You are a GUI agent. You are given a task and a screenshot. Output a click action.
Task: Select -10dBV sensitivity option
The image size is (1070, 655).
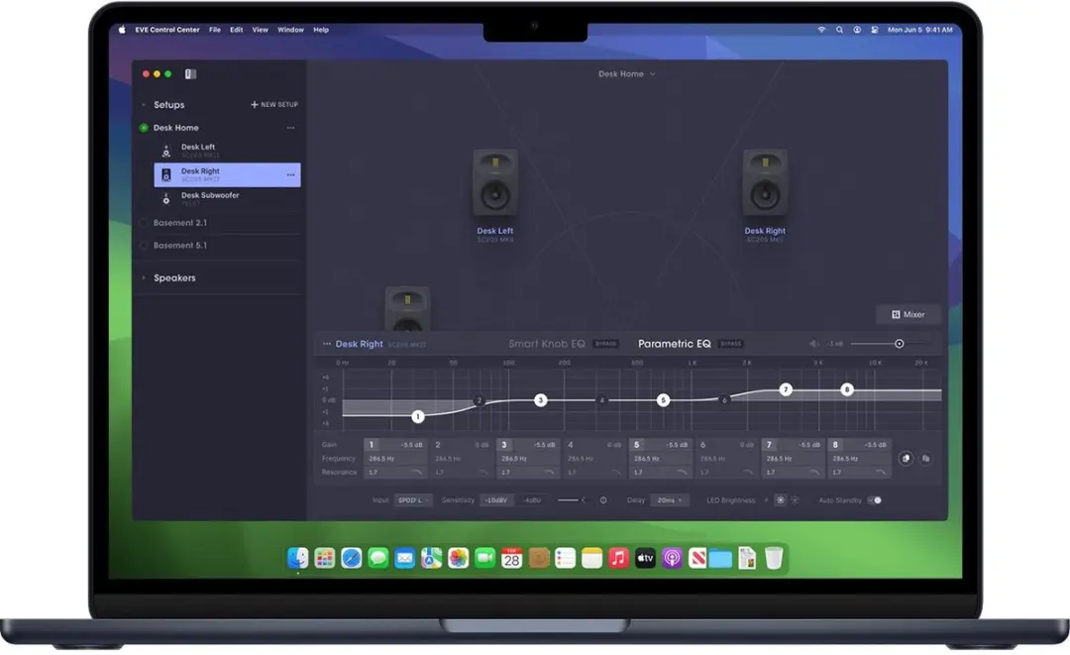pos(496,500)
